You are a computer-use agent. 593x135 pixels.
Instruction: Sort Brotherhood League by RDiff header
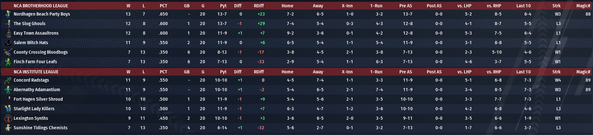pos(259,6)
